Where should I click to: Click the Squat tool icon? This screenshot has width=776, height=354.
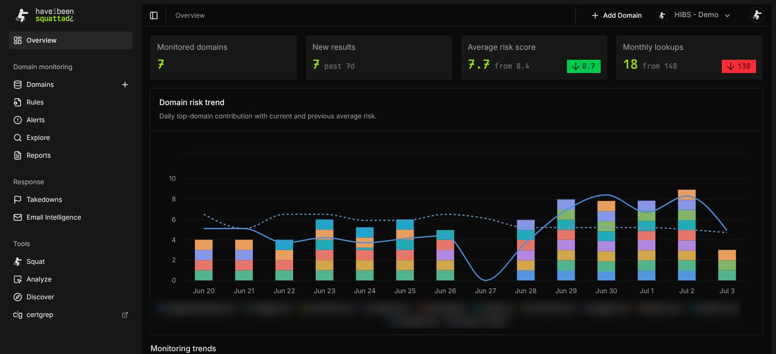(18, 262)
